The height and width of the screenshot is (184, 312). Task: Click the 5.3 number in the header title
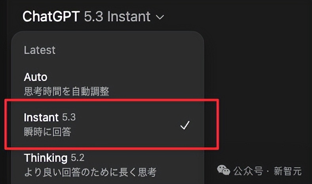coord(93,16)
